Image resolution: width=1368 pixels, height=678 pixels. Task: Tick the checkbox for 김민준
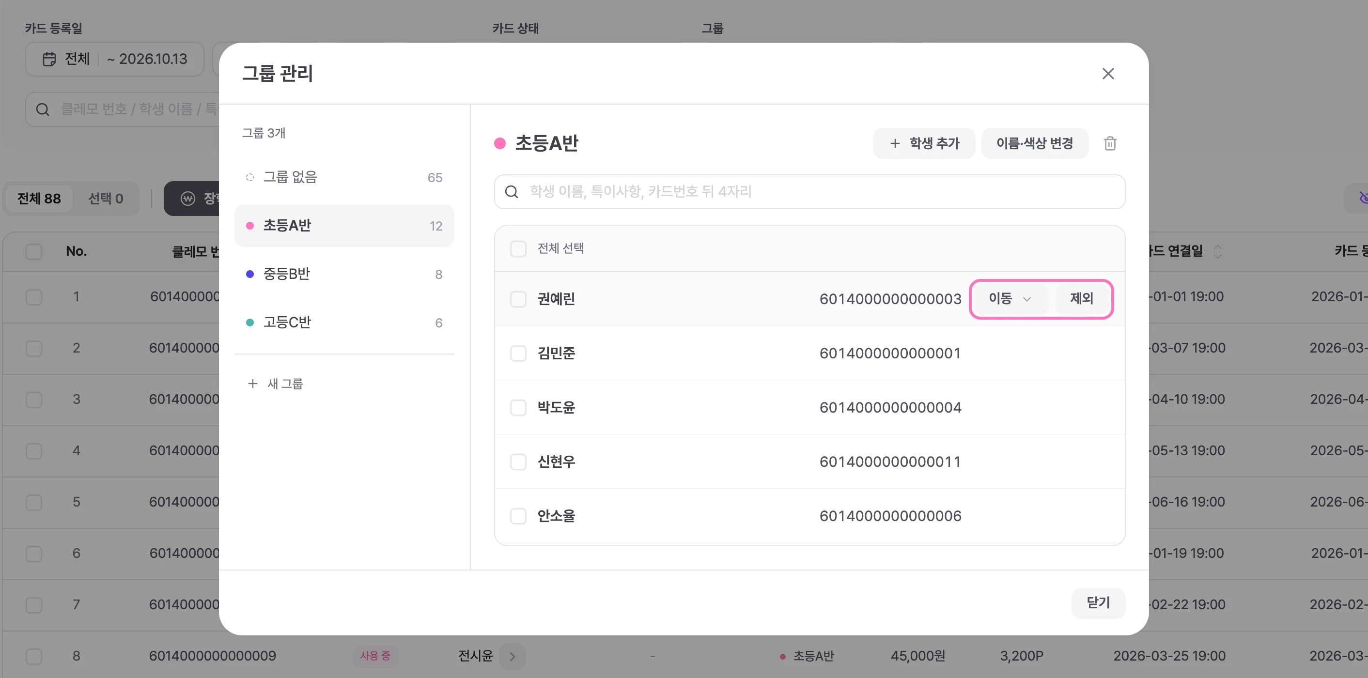518,353
